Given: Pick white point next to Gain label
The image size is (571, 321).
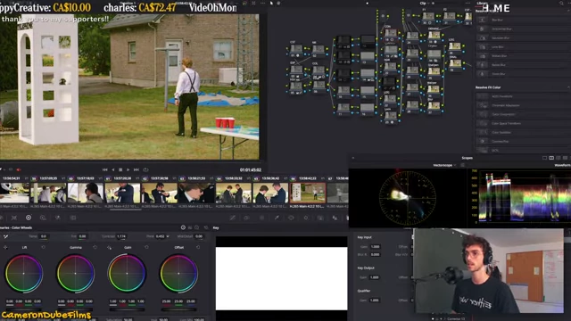Looking at the screenshot, I should [x=109, y=248].
